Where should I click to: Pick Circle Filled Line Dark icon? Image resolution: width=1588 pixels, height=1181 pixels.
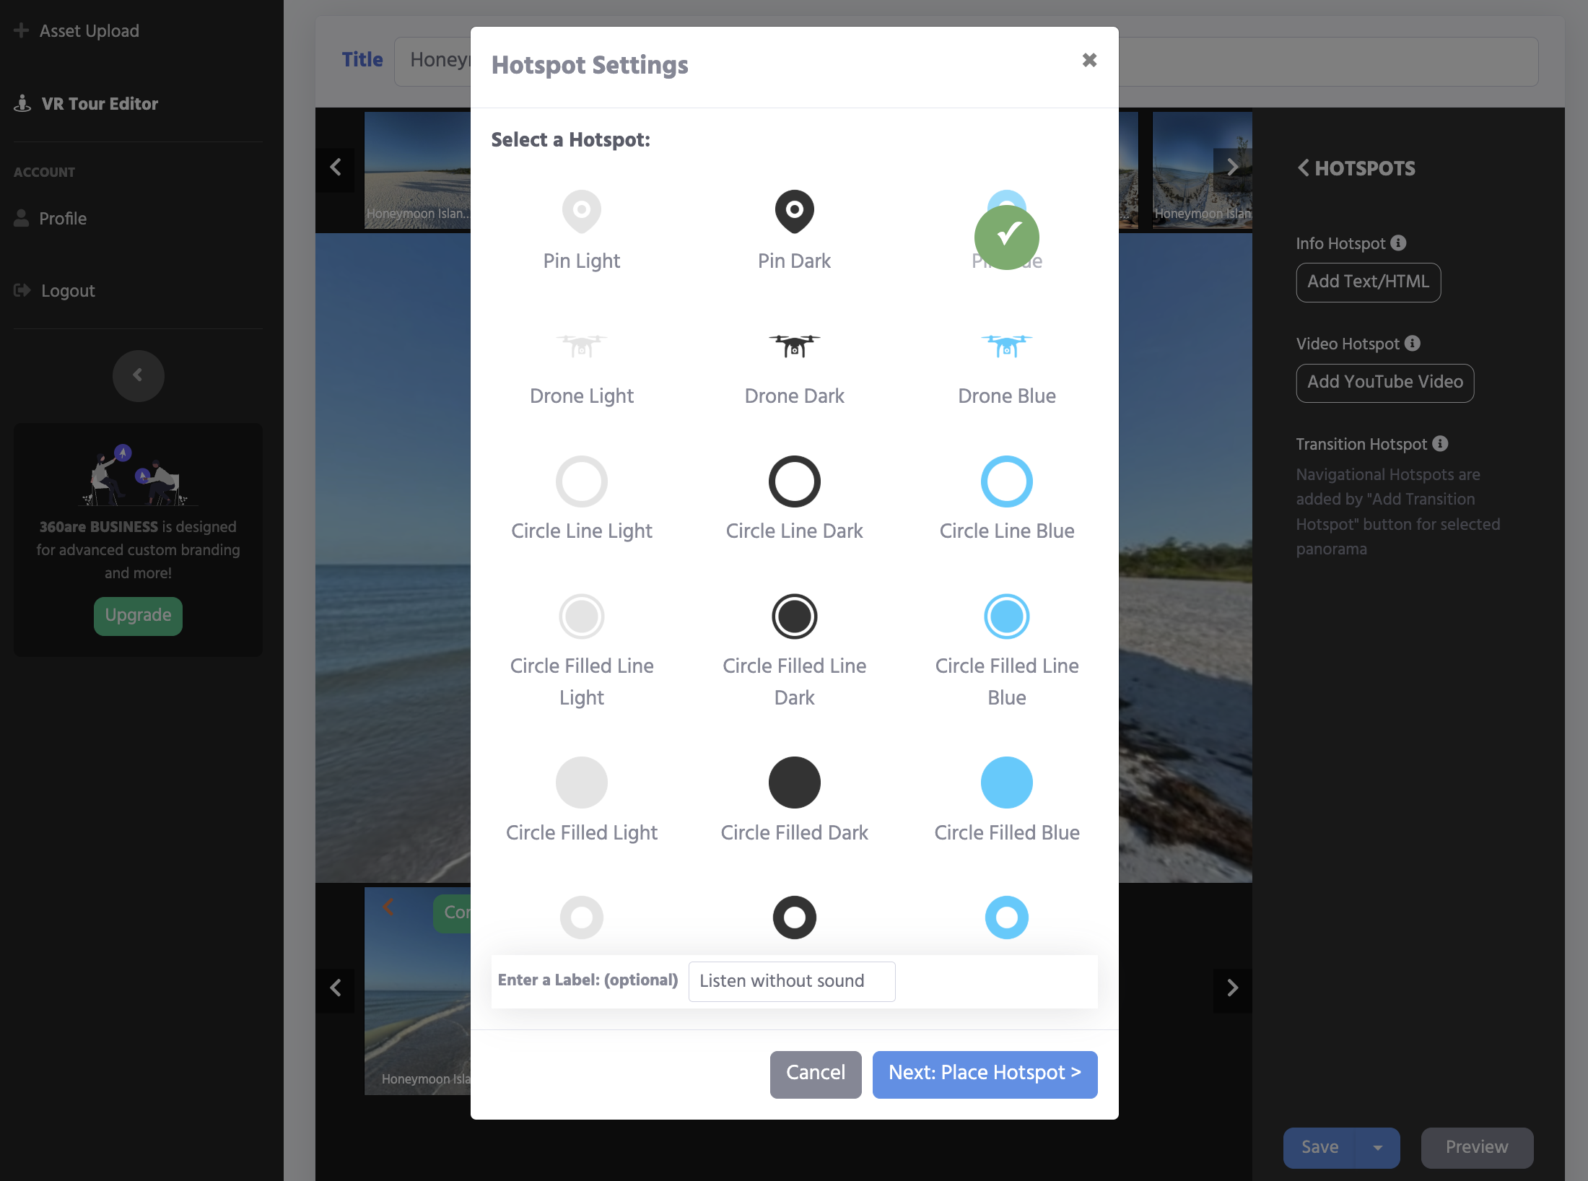point(794,616)
